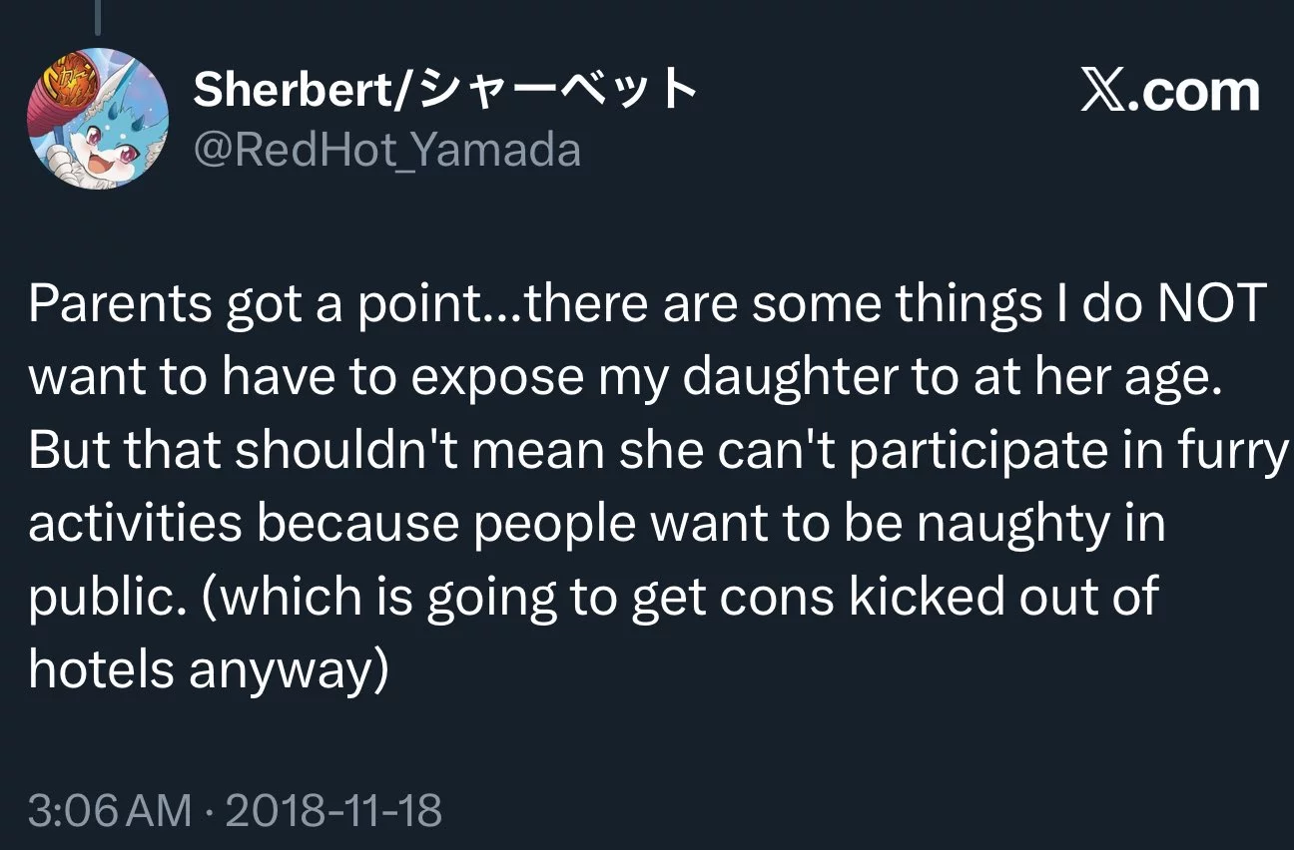Click the red badge in the avatar
1294x850 pixels.
[66, 87]
